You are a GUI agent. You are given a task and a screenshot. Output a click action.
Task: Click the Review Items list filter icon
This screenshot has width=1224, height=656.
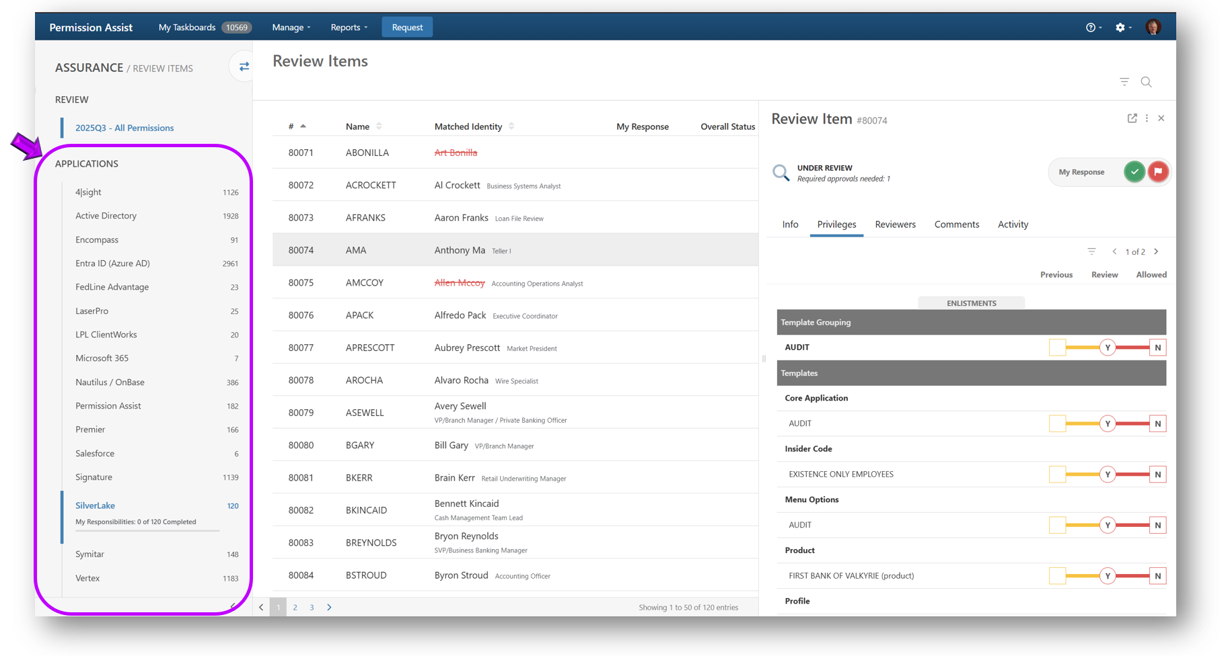(1124, 82)
